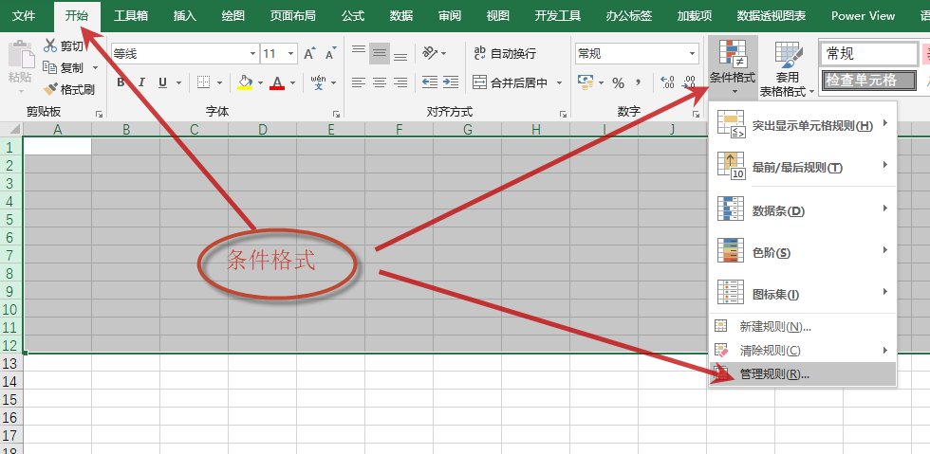Open 清除规则(C) submenu
The image size is (930, 454).
pos(803,351)
